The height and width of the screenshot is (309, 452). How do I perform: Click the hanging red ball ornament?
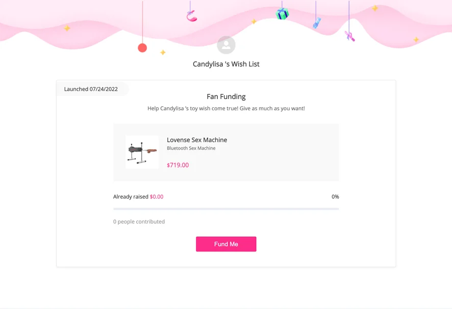tap(142, 47)
